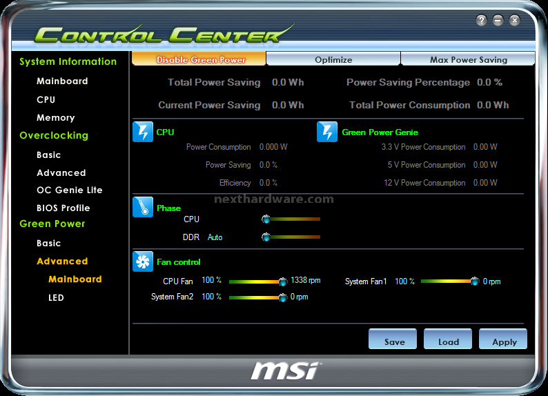
Task: Open Basic under Overclocking
Action: (x=48, y=155)
